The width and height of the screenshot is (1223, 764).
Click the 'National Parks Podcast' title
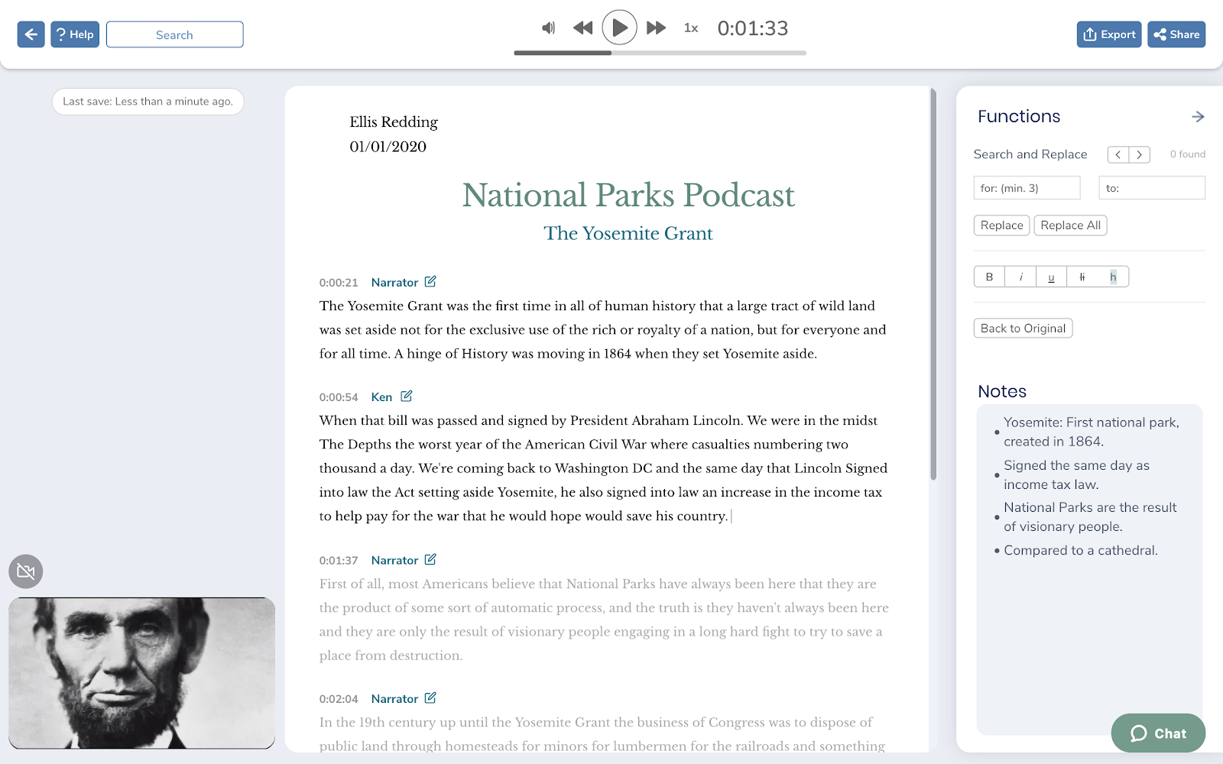pyautogui.click(x=628, y=196)
